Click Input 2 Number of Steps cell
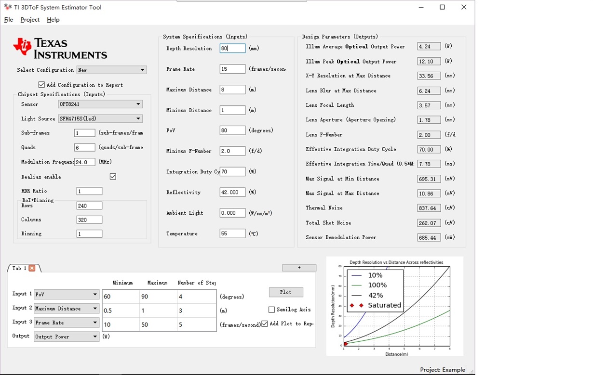This screenshot has height=375, width=593. pos(197,310)
